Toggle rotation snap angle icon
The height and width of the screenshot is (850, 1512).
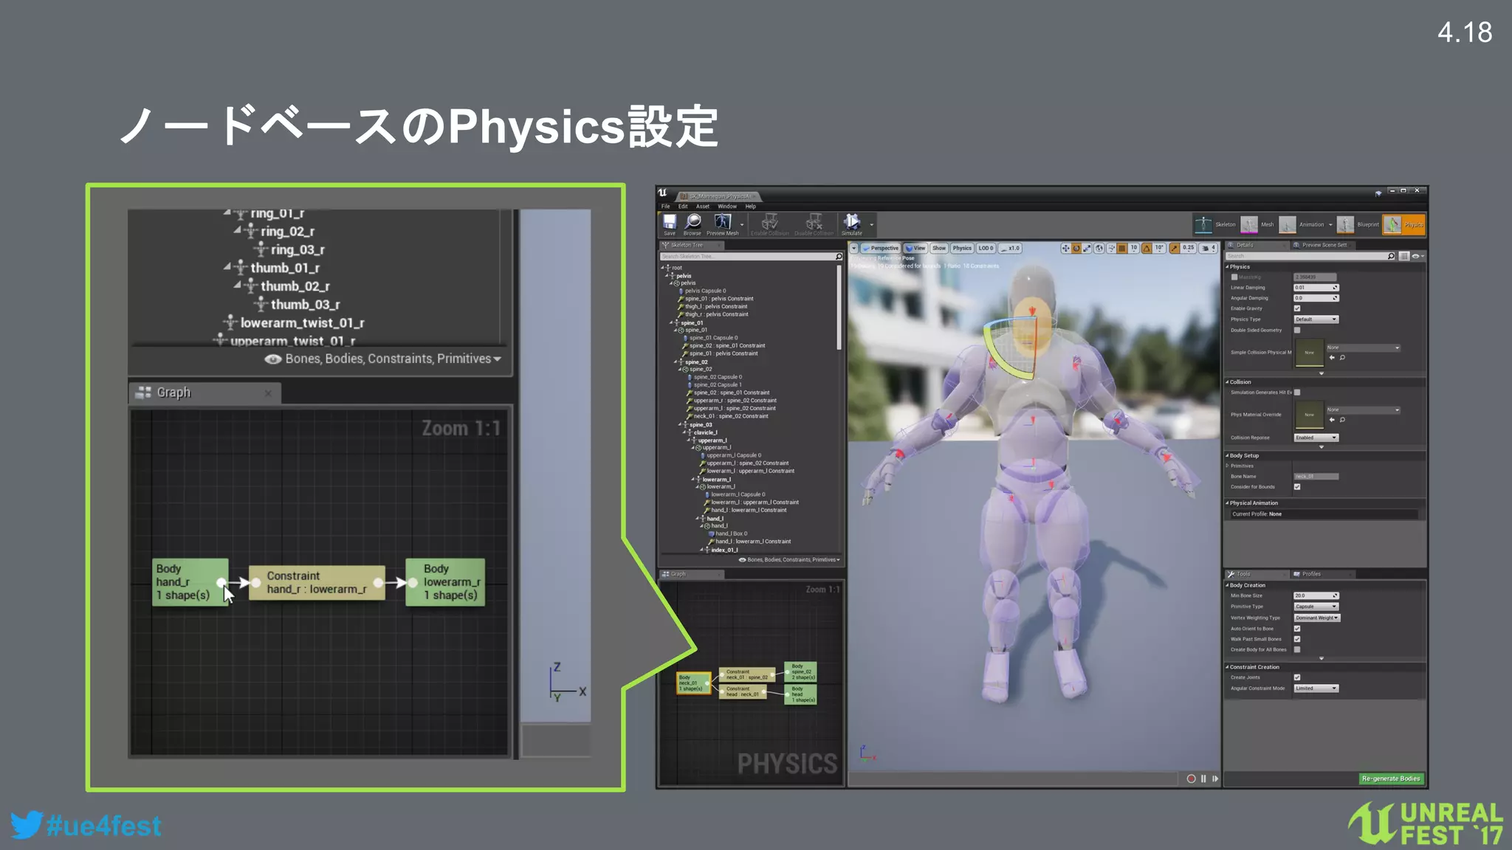(x=1147, y=249)
